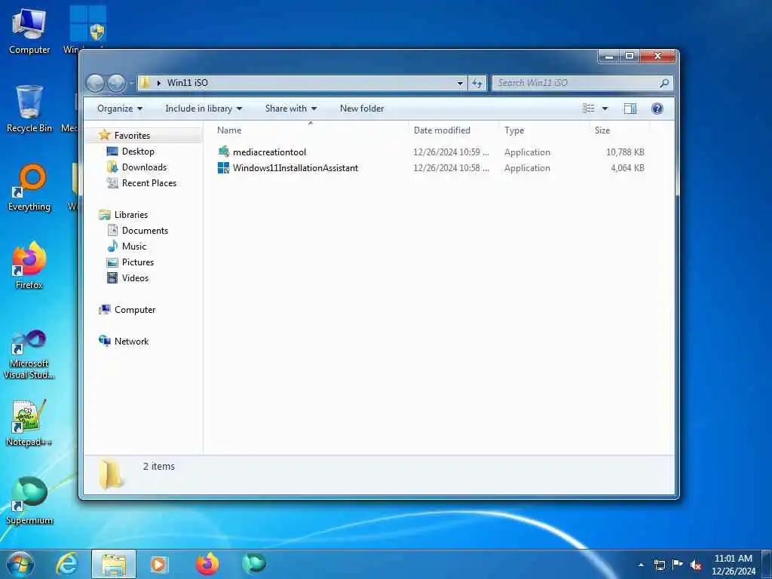Click the 10,788 KB size cell
Screen dimensions: 772x579
(x=625, y=152)
